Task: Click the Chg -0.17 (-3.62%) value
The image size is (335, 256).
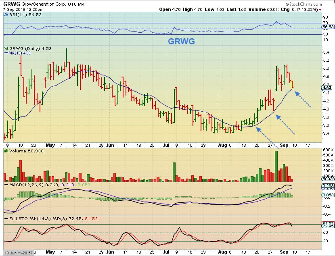Action: pyautogui.click(x=299, y=9)
